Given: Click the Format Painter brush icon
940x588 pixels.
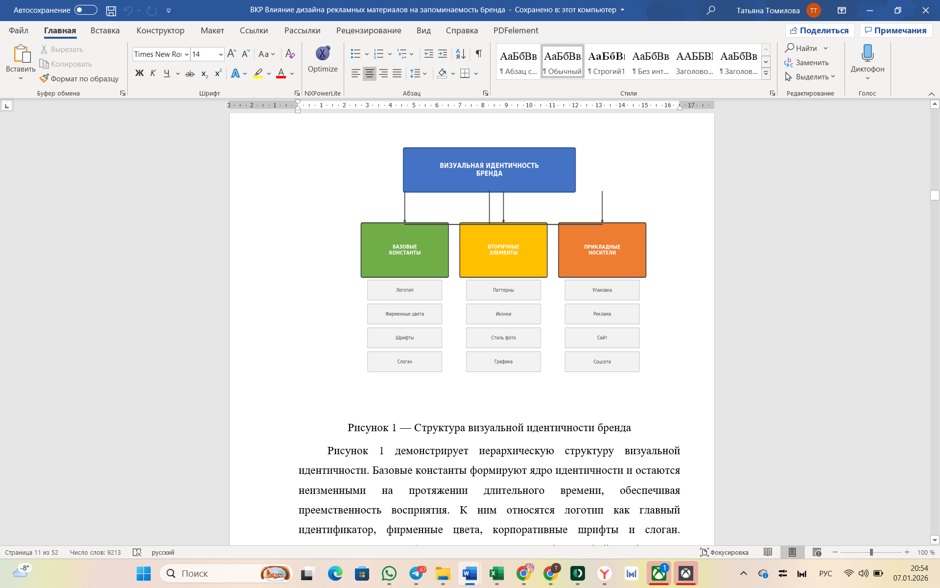Looking at the screenshot, I should pyautogui.click(x=45, y=78).
